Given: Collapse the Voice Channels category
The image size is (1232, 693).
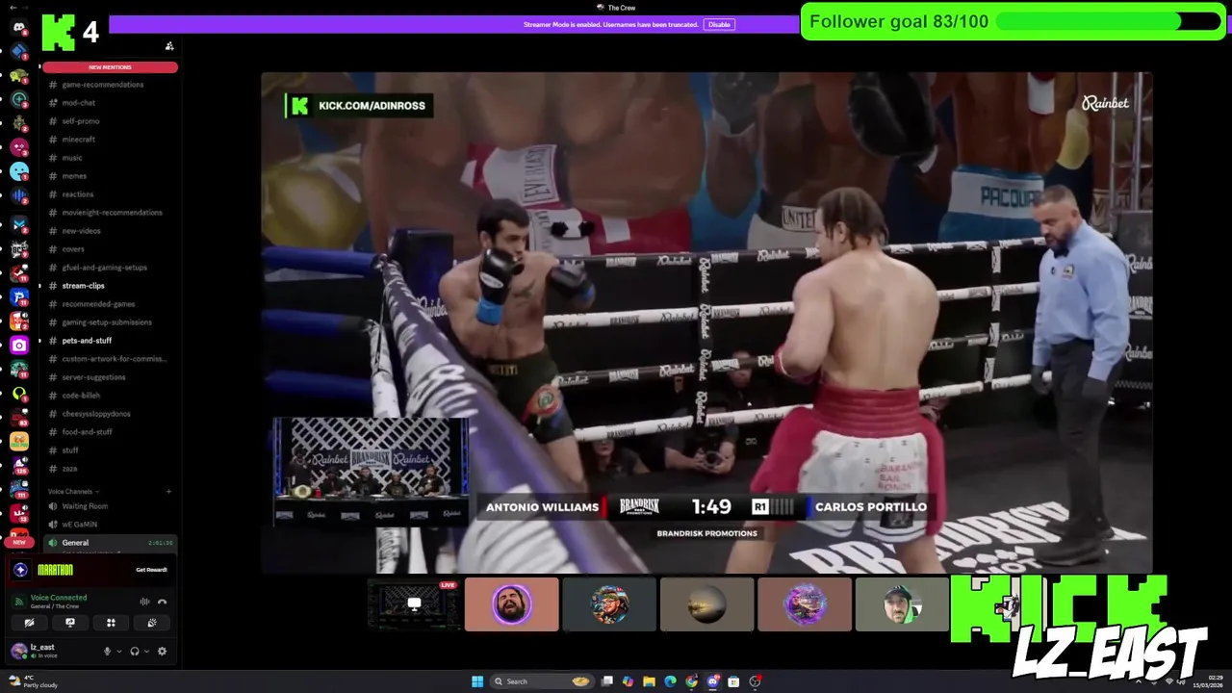Looking at the screenshot, I should coord(73,491).
